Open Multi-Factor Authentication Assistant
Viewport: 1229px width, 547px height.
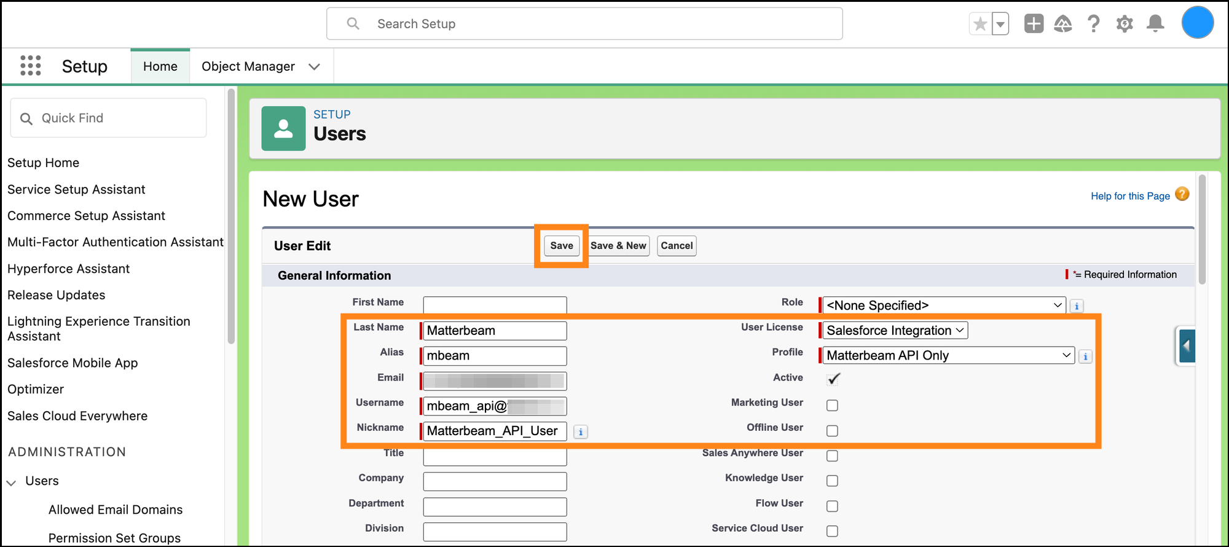[116, 242]
